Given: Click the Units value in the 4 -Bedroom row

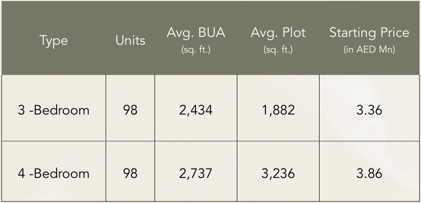Looking at the screenshot, I should (130, 173).
